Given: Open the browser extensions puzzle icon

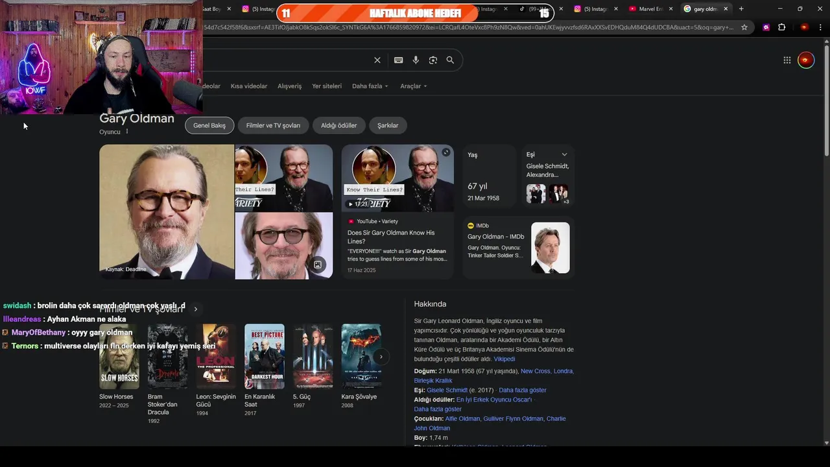Looking at the screenshot, I should click(x=782, y=27).
